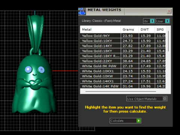Click the Library: Classic - (Fast)-Metal label
Viewport: 180px width, 135px height.
101,21
